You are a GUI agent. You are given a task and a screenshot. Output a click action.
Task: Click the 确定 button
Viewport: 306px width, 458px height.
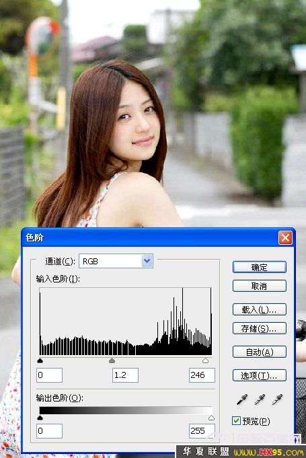pos(260,267)
